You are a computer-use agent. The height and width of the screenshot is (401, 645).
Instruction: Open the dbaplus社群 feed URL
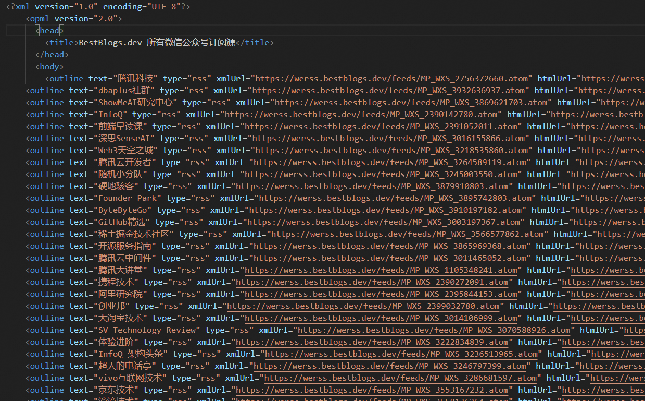coord(388,91)
